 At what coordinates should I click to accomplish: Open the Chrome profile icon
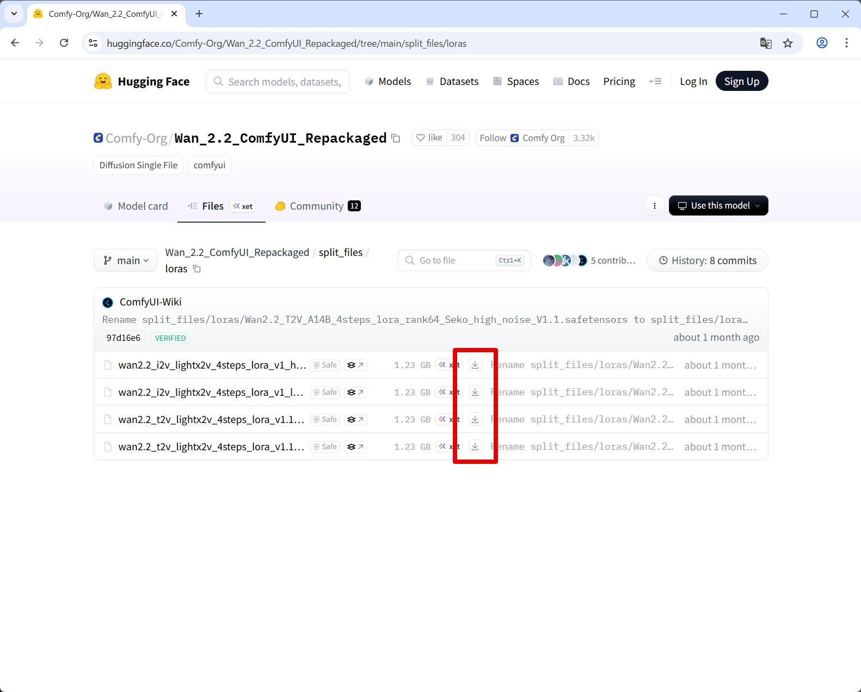coord(822,43)
